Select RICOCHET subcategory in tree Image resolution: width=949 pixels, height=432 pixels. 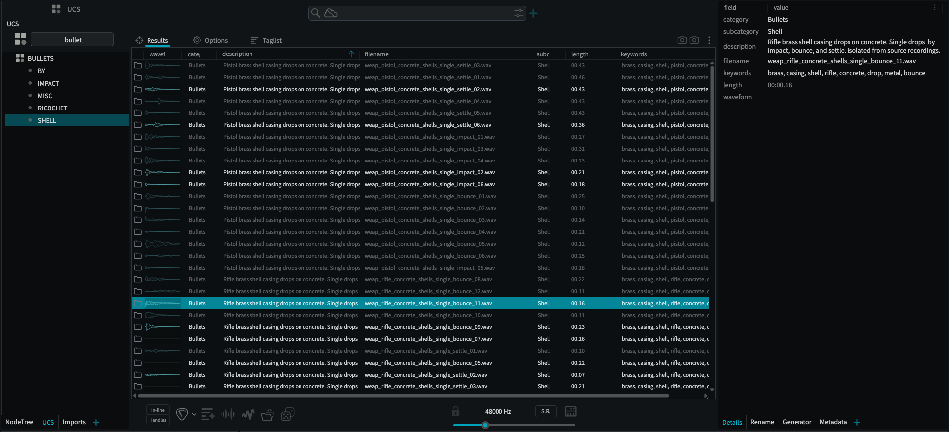[52, 108]
